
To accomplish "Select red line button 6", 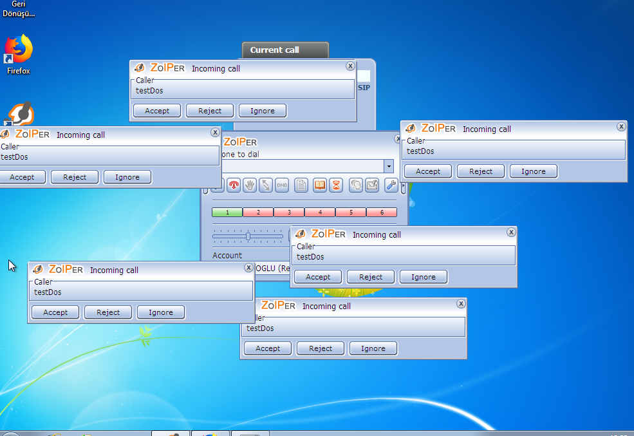I will pyautogui.click(x=382, y=212).
